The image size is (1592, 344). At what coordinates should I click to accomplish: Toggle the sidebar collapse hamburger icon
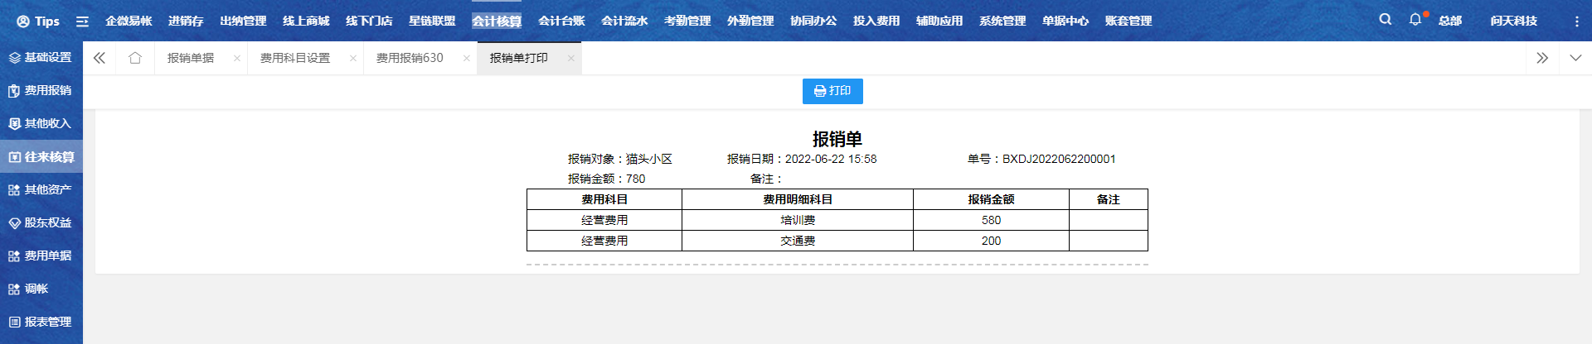[82, 21]
